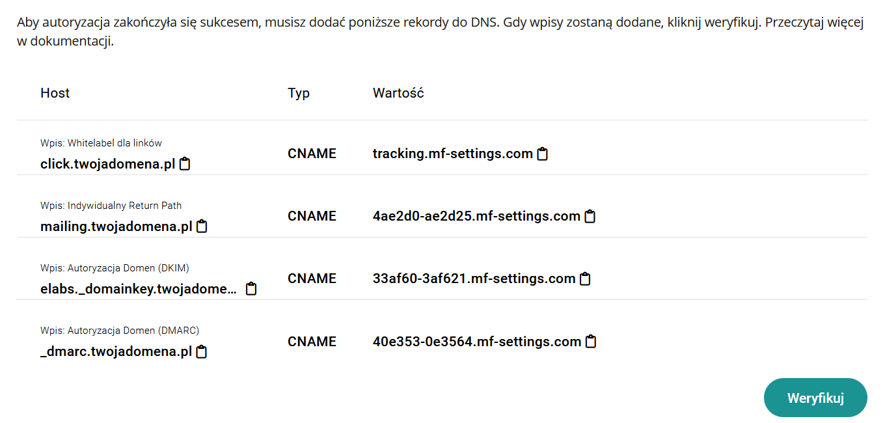Select the _dmarc.twojadomena.pl host text
The width and height of the screenshot is (885, 423).
tap(116, 352)
